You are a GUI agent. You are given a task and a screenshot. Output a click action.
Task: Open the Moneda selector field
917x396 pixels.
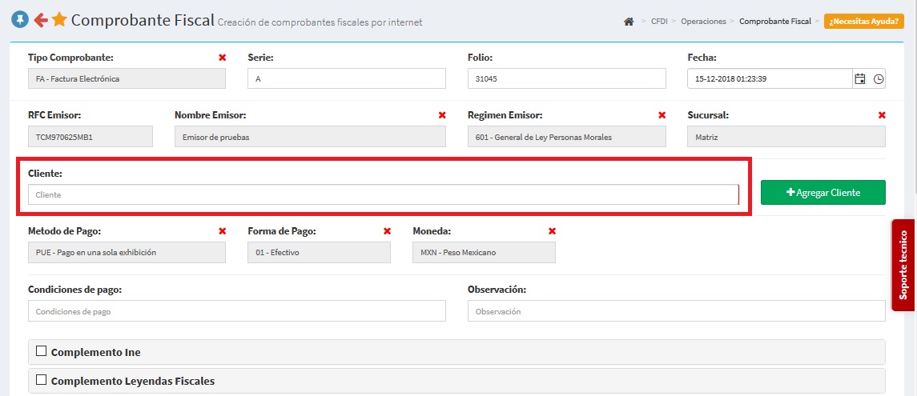pyautogui.click(x=484, y=253)
